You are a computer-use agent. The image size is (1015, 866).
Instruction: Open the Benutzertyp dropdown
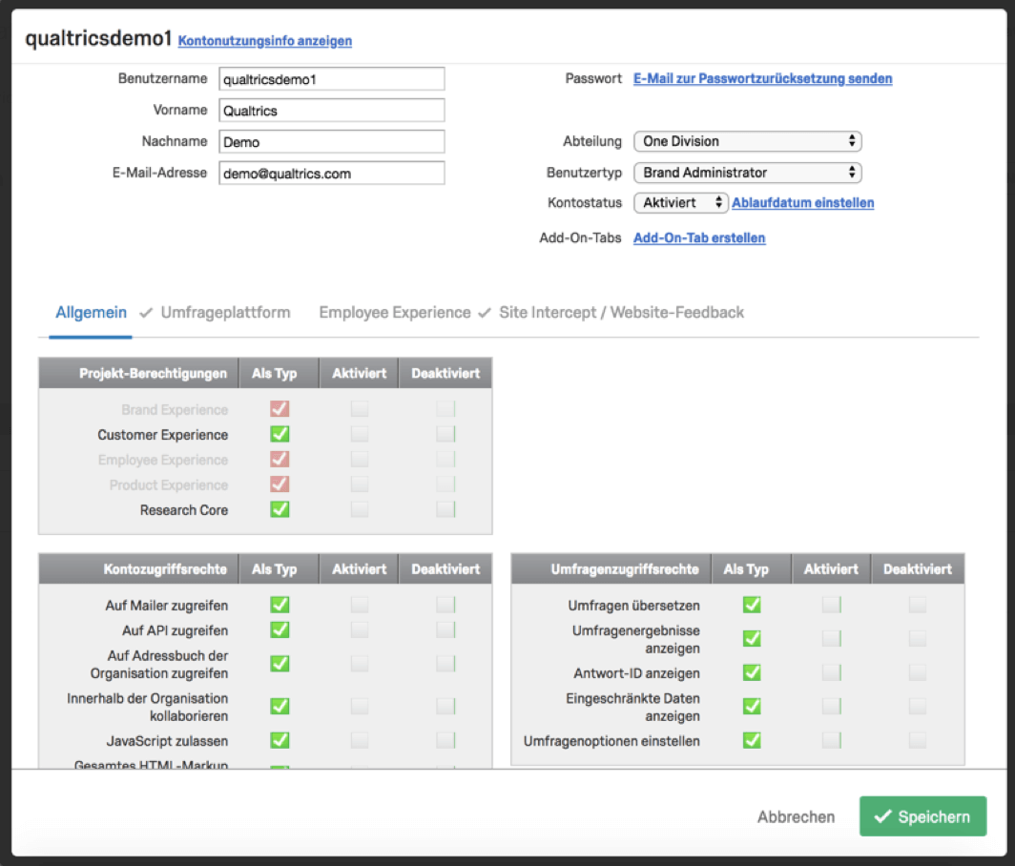748,173
